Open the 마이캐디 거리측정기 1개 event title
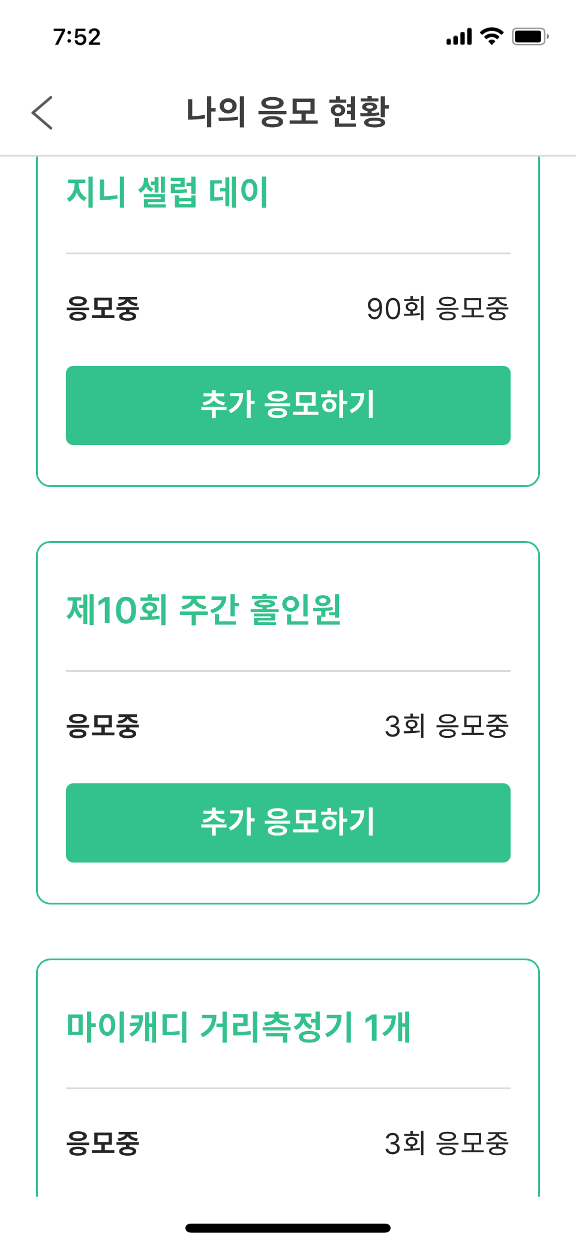This screenshot has width=576, height=1247. click(238, 1027)
